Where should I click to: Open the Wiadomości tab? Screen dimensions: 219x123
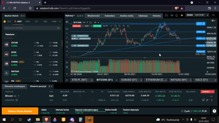click(x=93, y=16)
